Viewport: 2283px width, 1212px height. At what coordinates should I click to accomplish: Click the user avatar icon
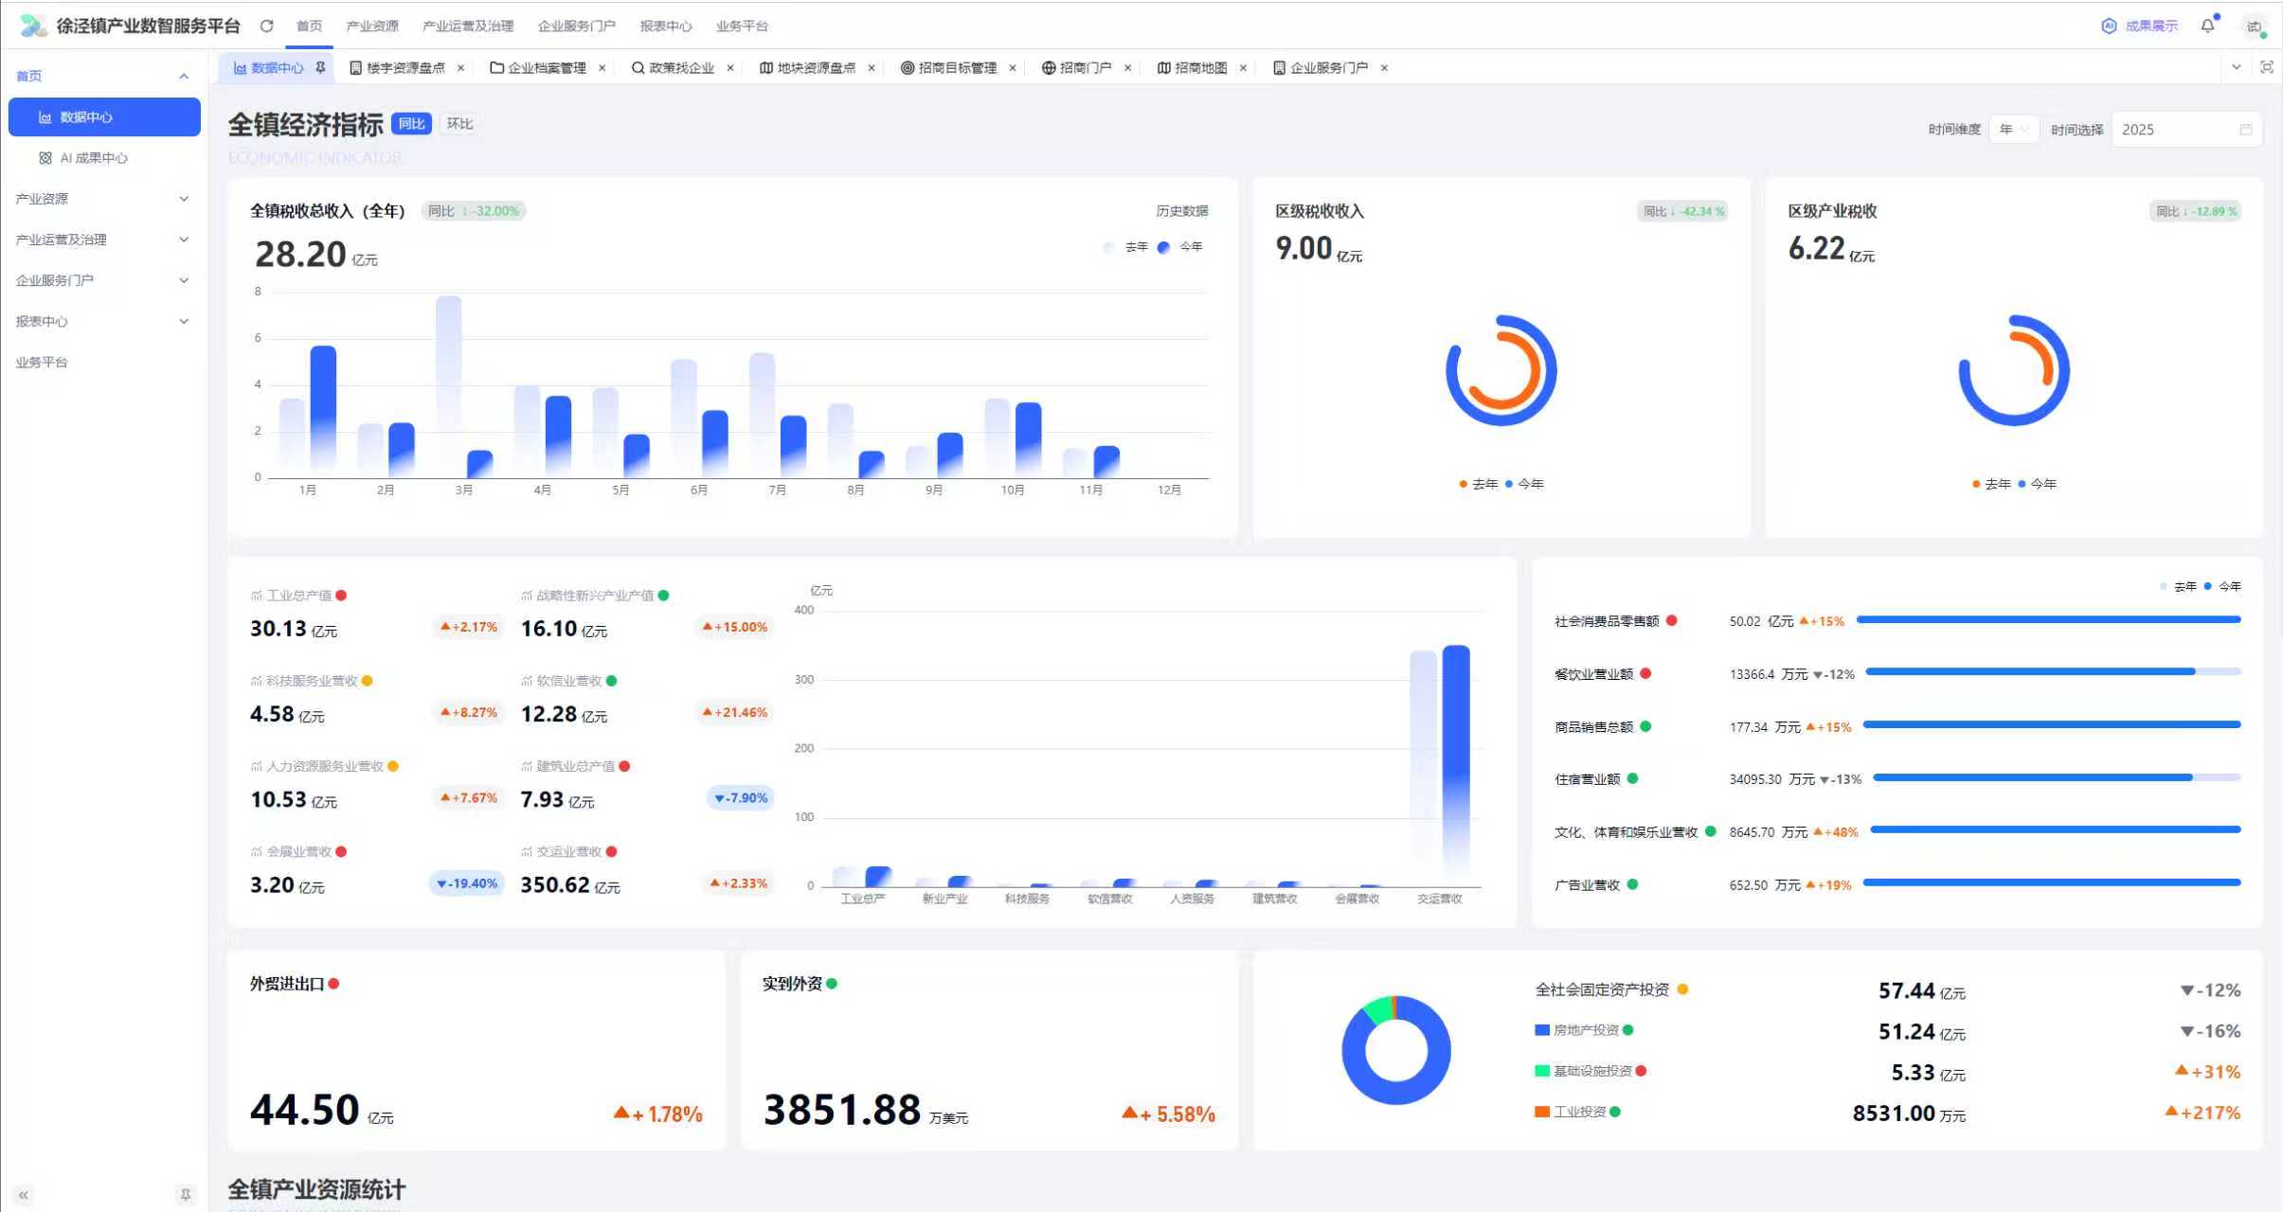click(2255, 26)
